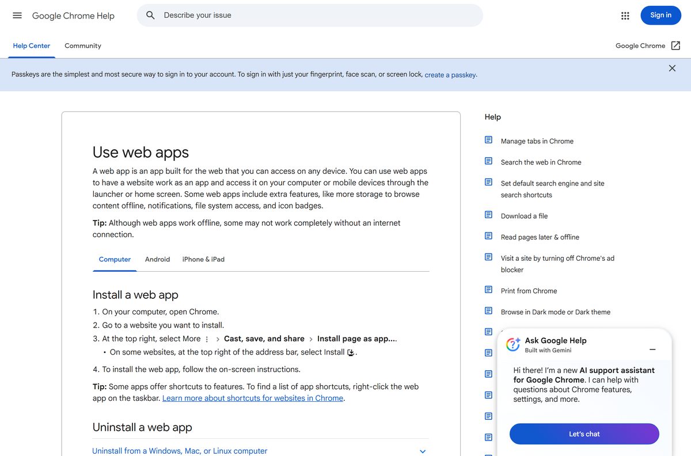Viewport: 691px width, 456px height.
Task: Click the Google Chrome Help title
Action: click(x=73, y=16)
